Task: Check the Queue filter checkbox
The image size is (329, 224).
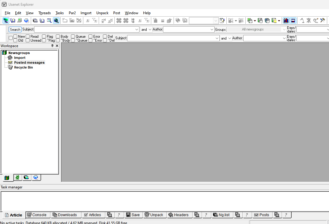Action: 73,37
